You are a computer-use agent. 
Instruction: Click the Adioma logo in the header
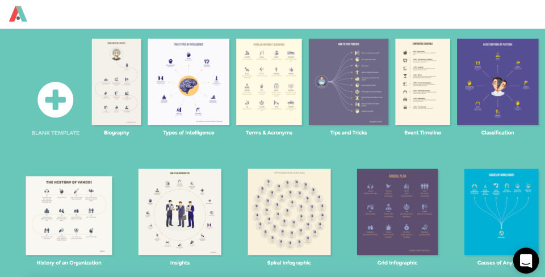(x=18, y=14)
